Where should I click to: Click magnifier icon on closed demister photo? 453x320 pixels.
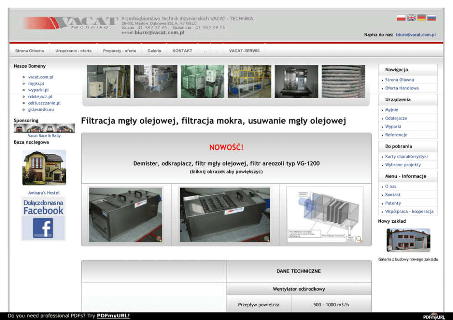click(159, 239)
